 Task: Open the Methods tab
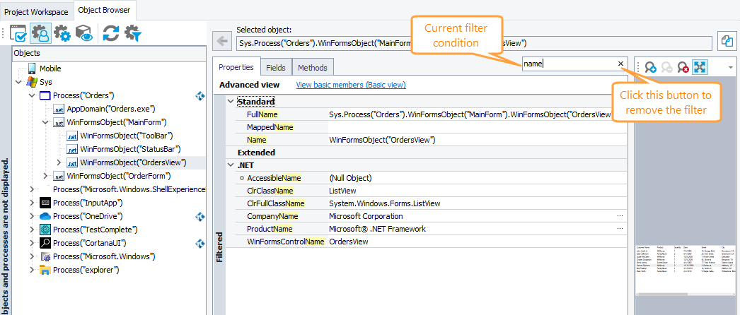[x=312, y=68]
